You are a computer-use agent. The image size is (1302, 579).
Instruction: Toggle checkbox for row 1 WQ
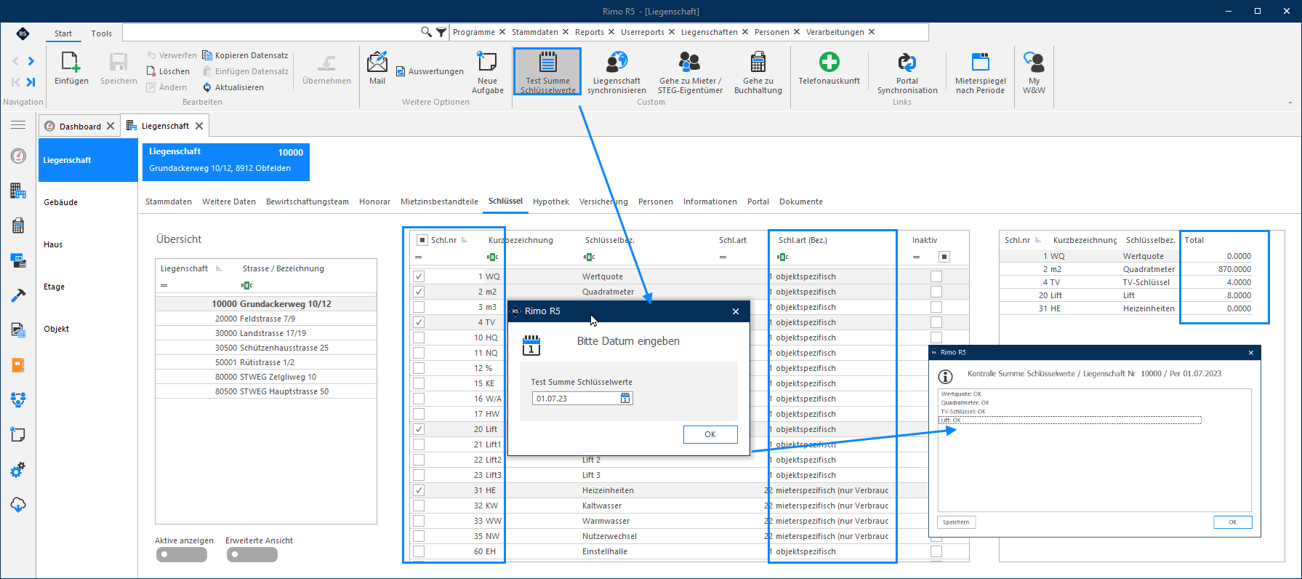pyautogui.click(x=419, y=276)
